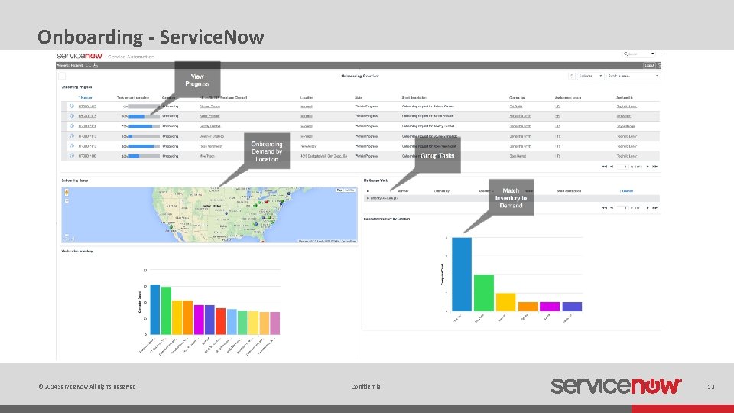Screen dimensions: 734x413
Task: Open the help icon beside Logout
Action: click(659, 66)
